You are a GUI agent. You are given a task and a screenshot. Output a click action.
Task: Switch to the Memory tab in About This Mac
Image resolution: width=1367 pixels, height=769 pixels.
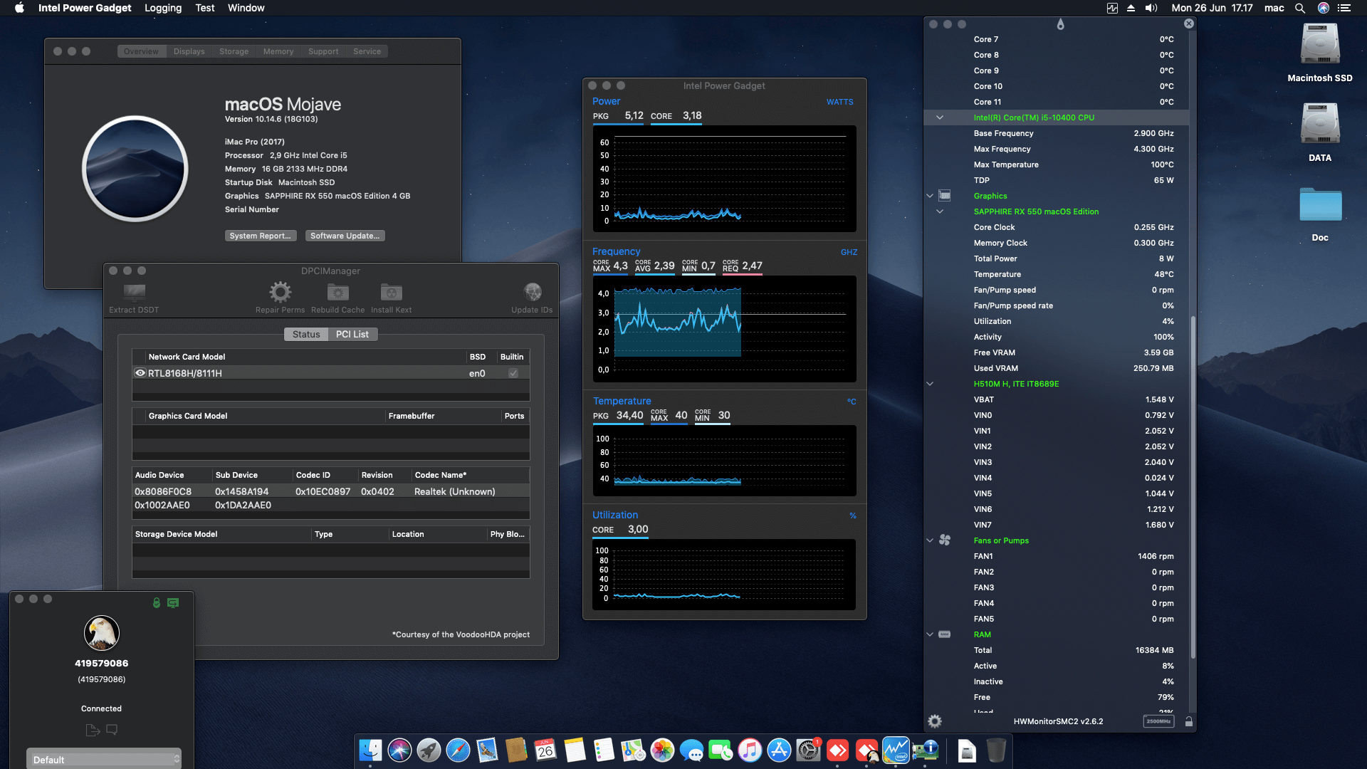278,51
